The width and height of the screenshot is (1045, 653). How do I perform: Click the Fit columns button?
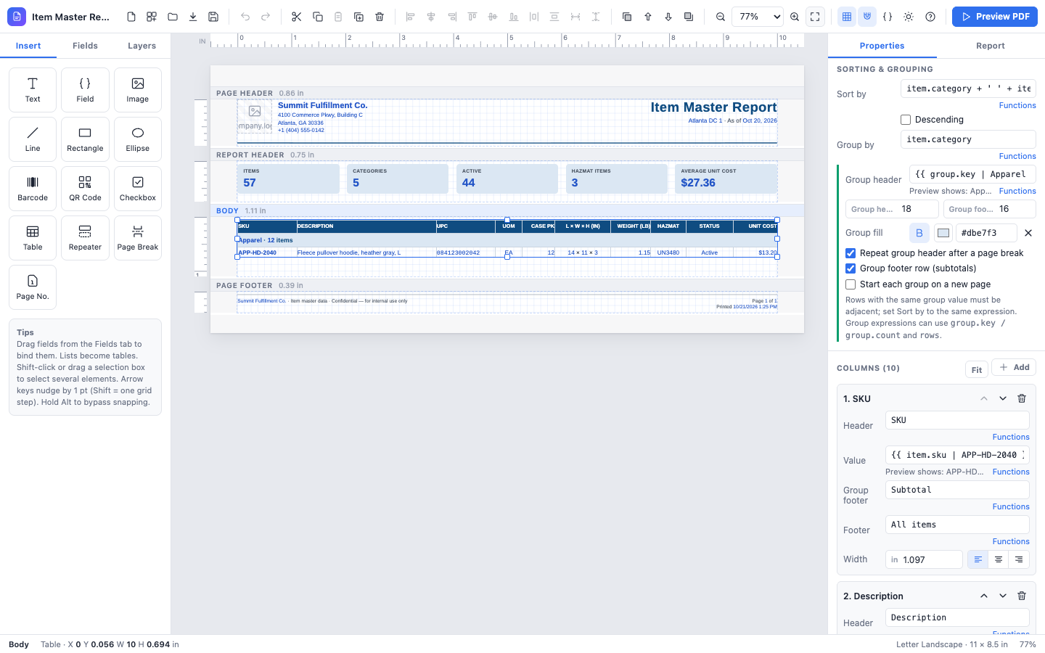click(x=977, y=369)
